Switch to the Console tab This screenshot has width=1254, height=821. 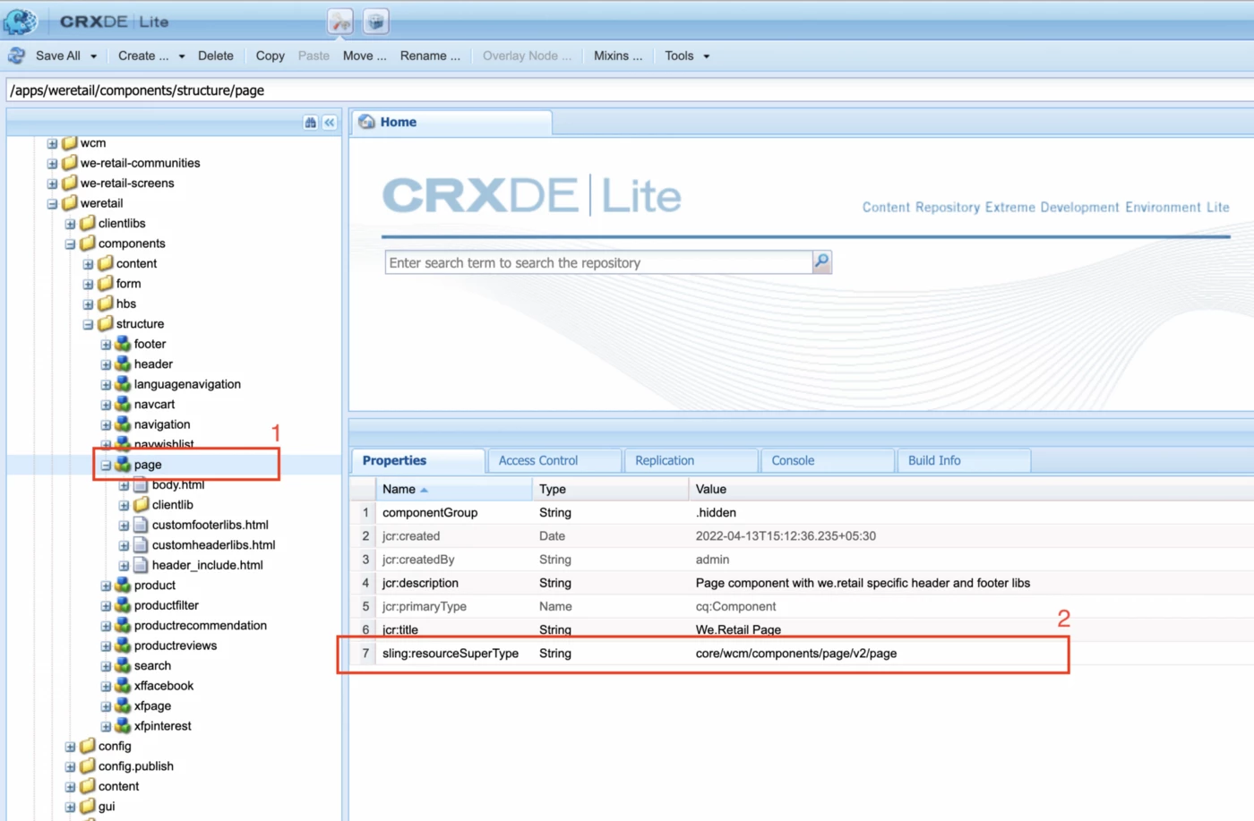coord(827,460)
